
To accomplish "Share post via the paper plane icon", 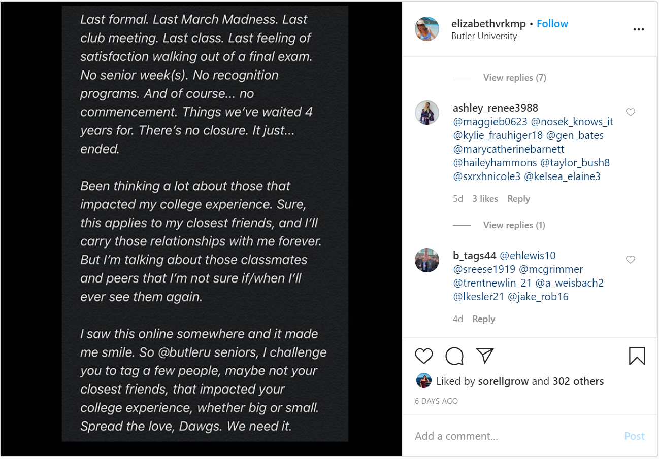I will pos(485,356).
